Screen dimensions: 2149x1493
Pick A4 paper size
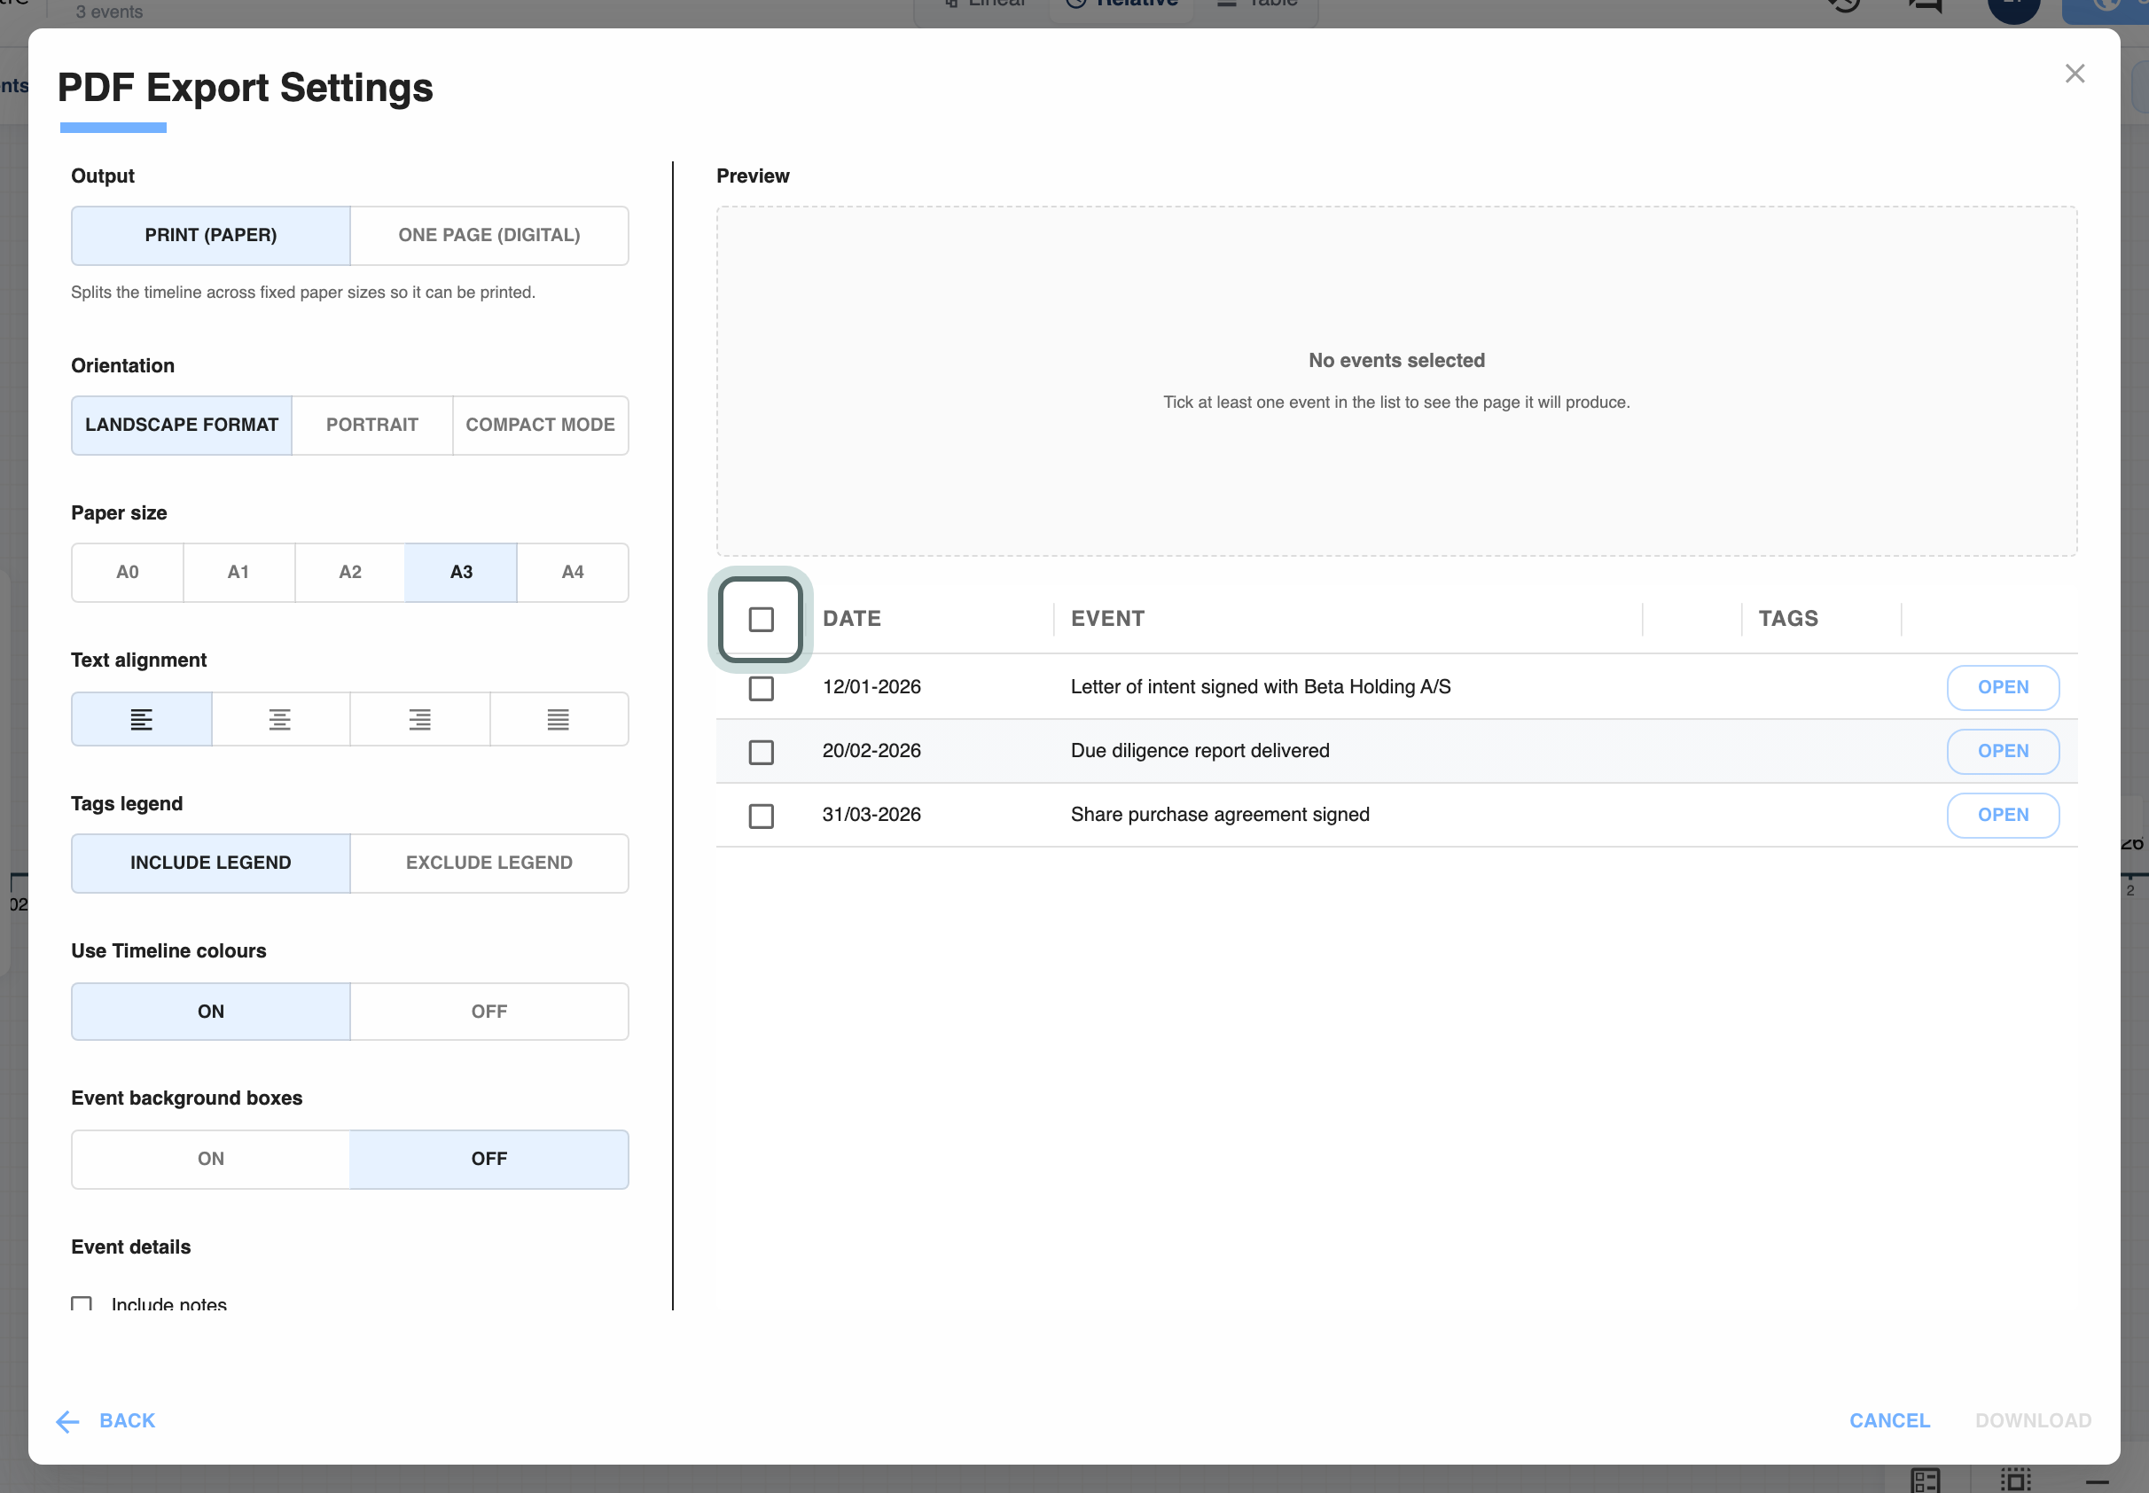573,573
